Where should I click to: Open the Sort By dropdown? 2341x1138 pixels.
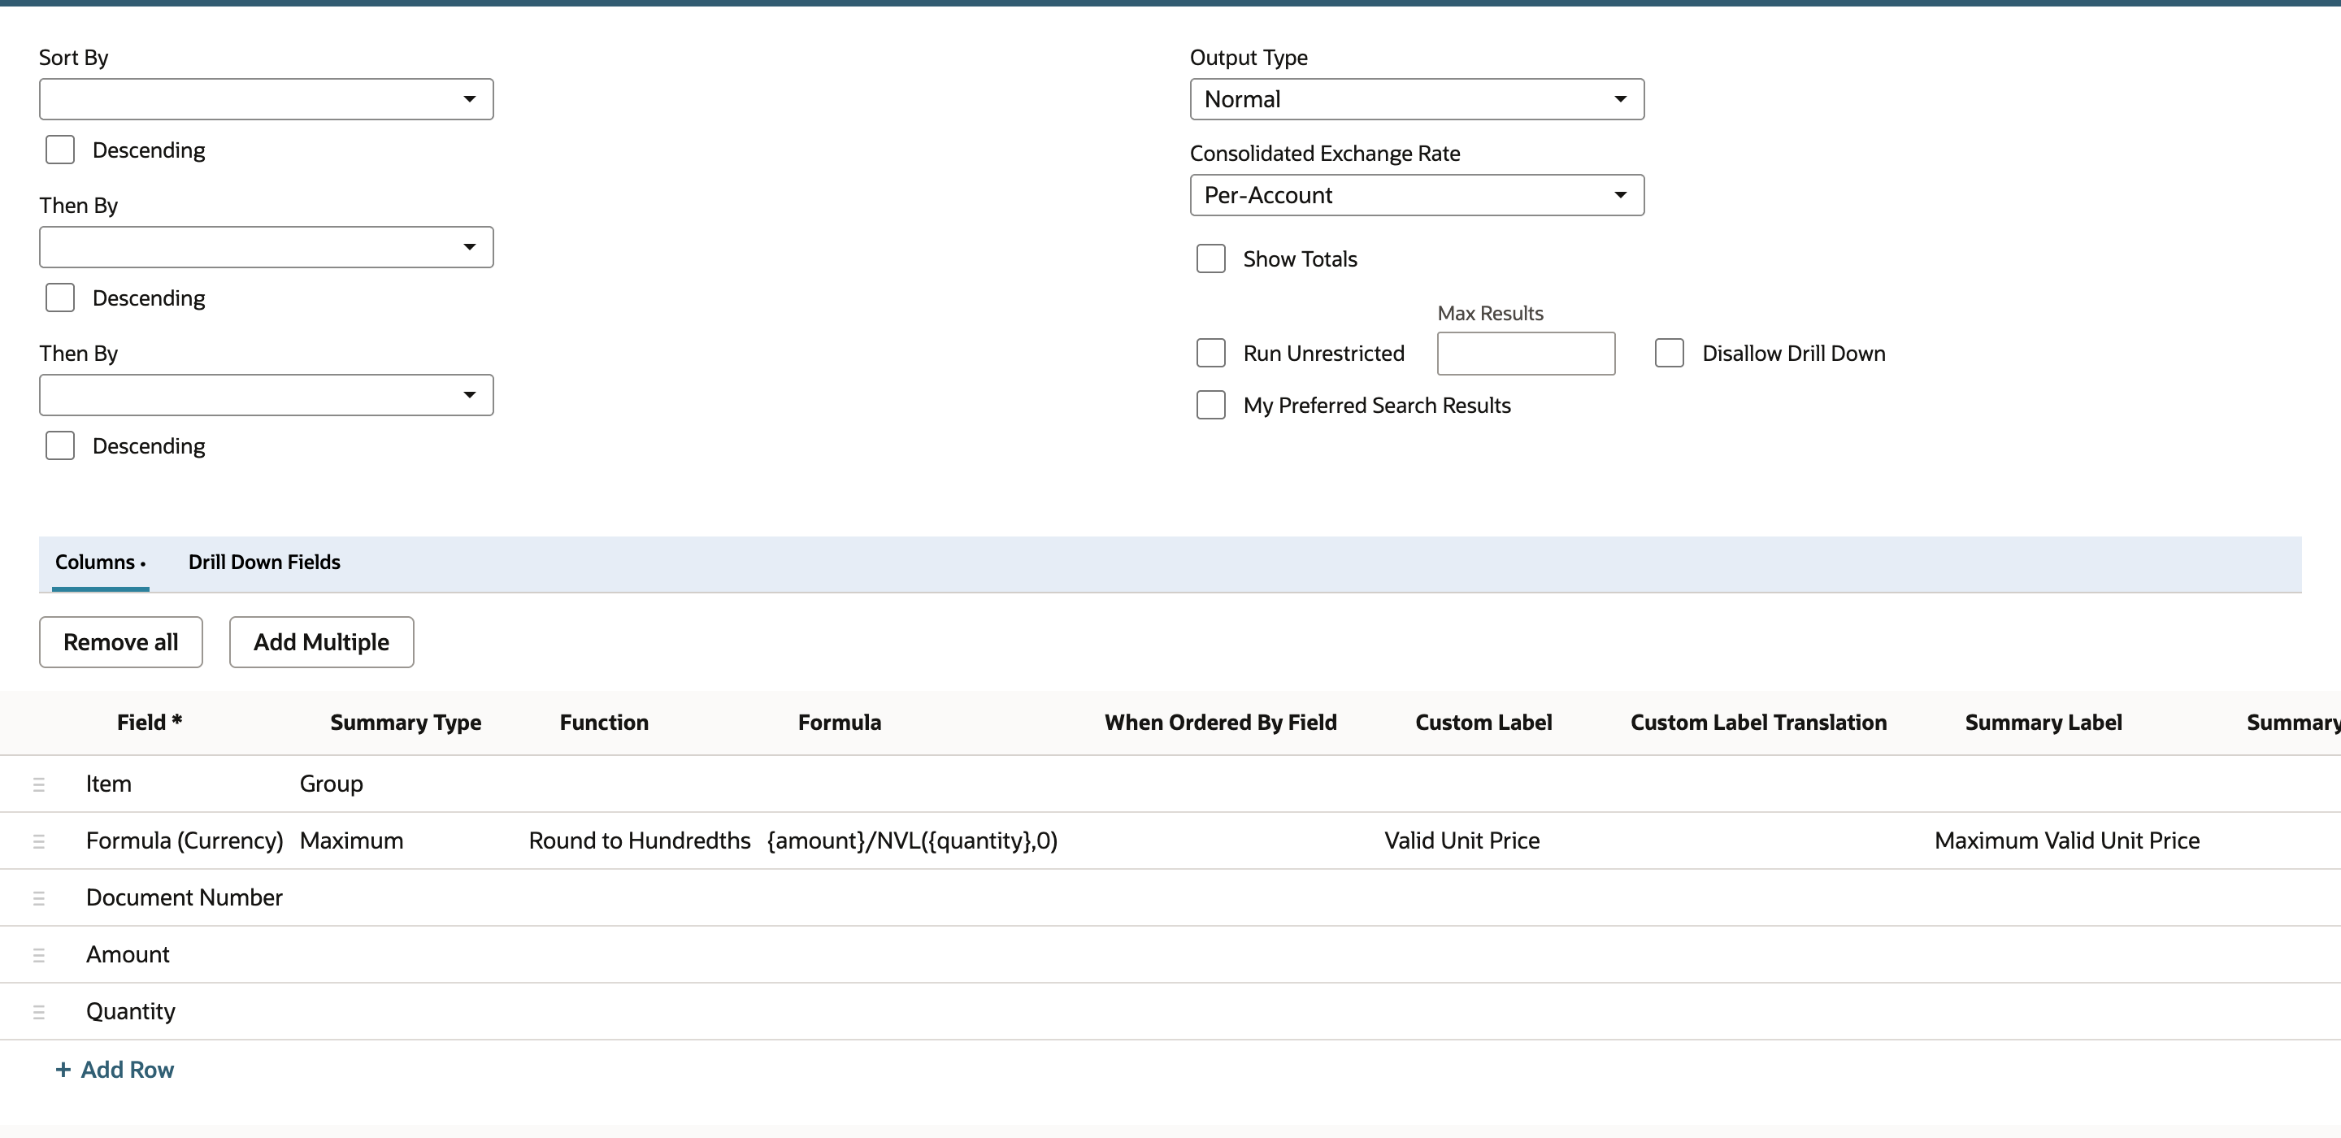click(267, 99)
